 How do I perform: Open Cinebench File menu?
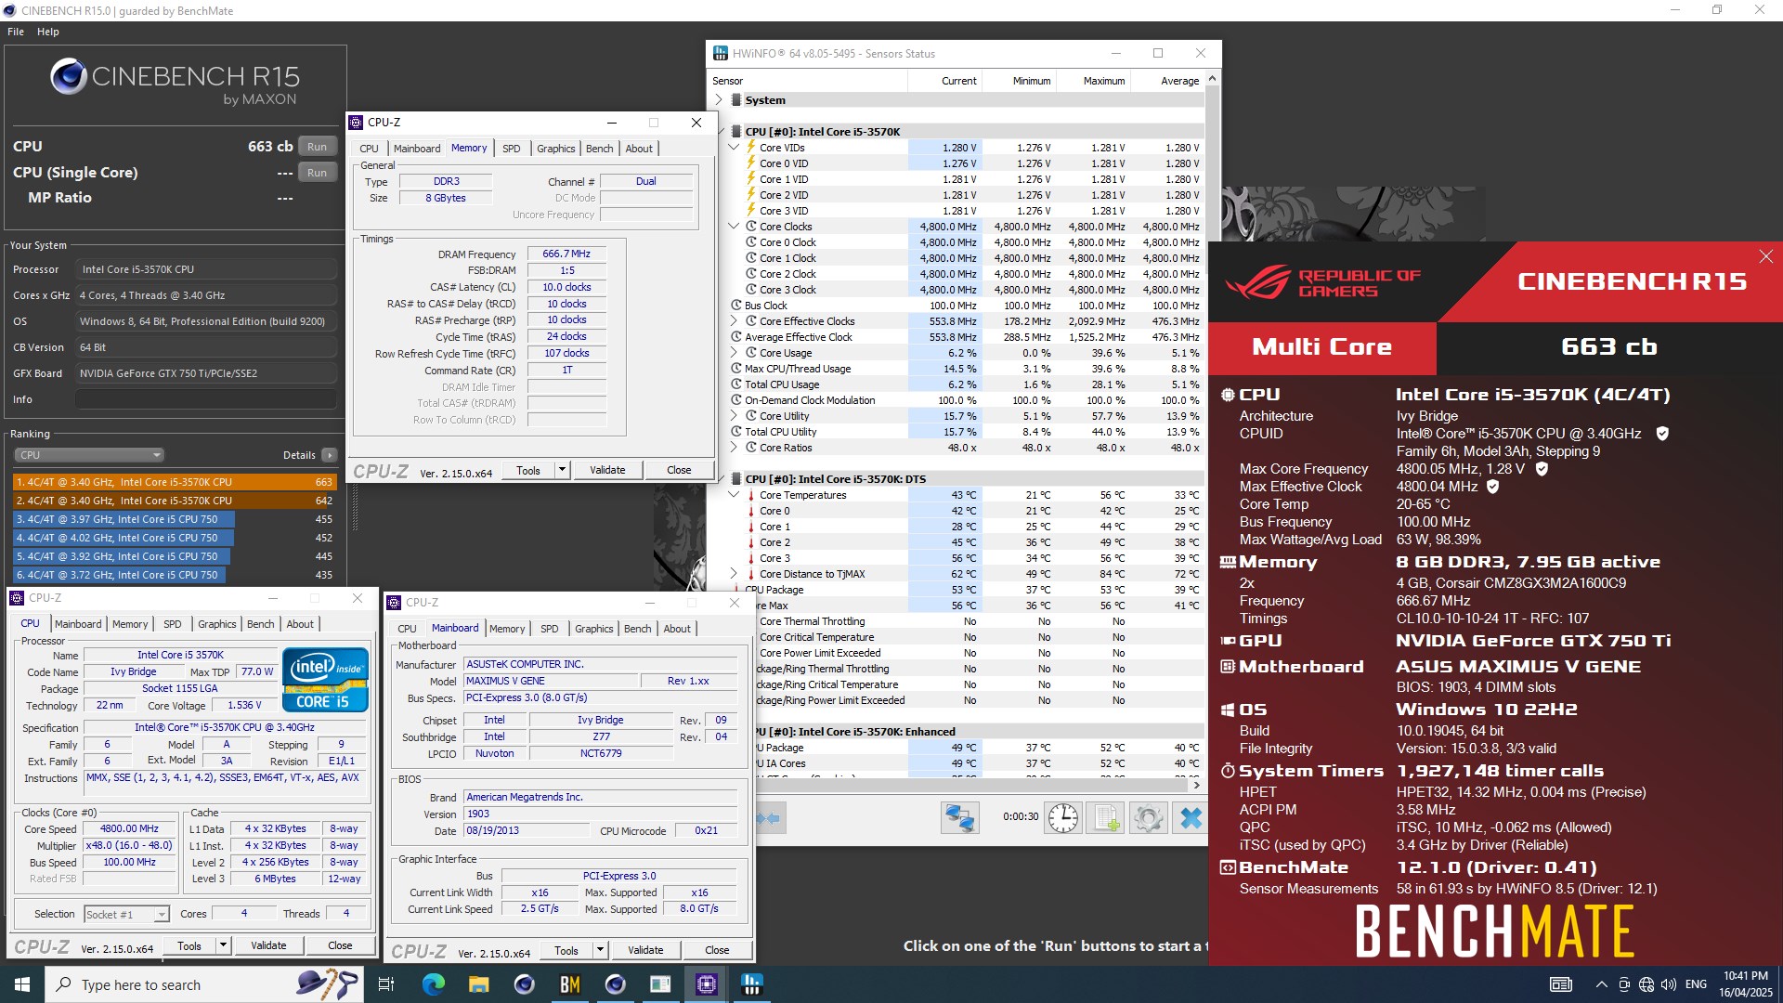click(x=16, y=32)
